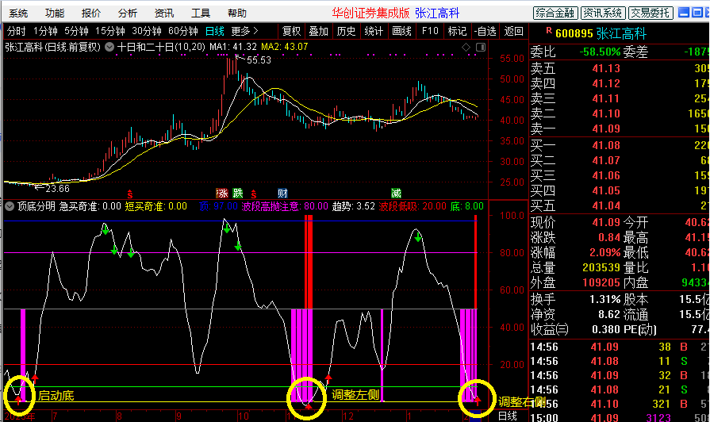The image size is (710, 422).
Task: Click the 55.53 high price label
Action: [259, 60]
